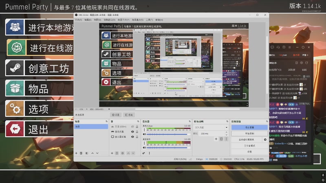The height and width of the screenshot is (183, 326).
Task: Move source up in sources toolbar
Action: (x=128, y=153)
